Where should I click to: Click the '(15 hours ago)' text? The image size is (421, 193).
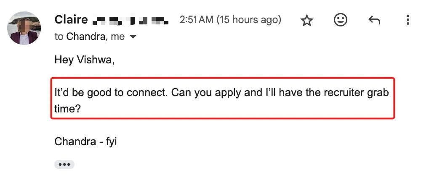coord(249,20)
